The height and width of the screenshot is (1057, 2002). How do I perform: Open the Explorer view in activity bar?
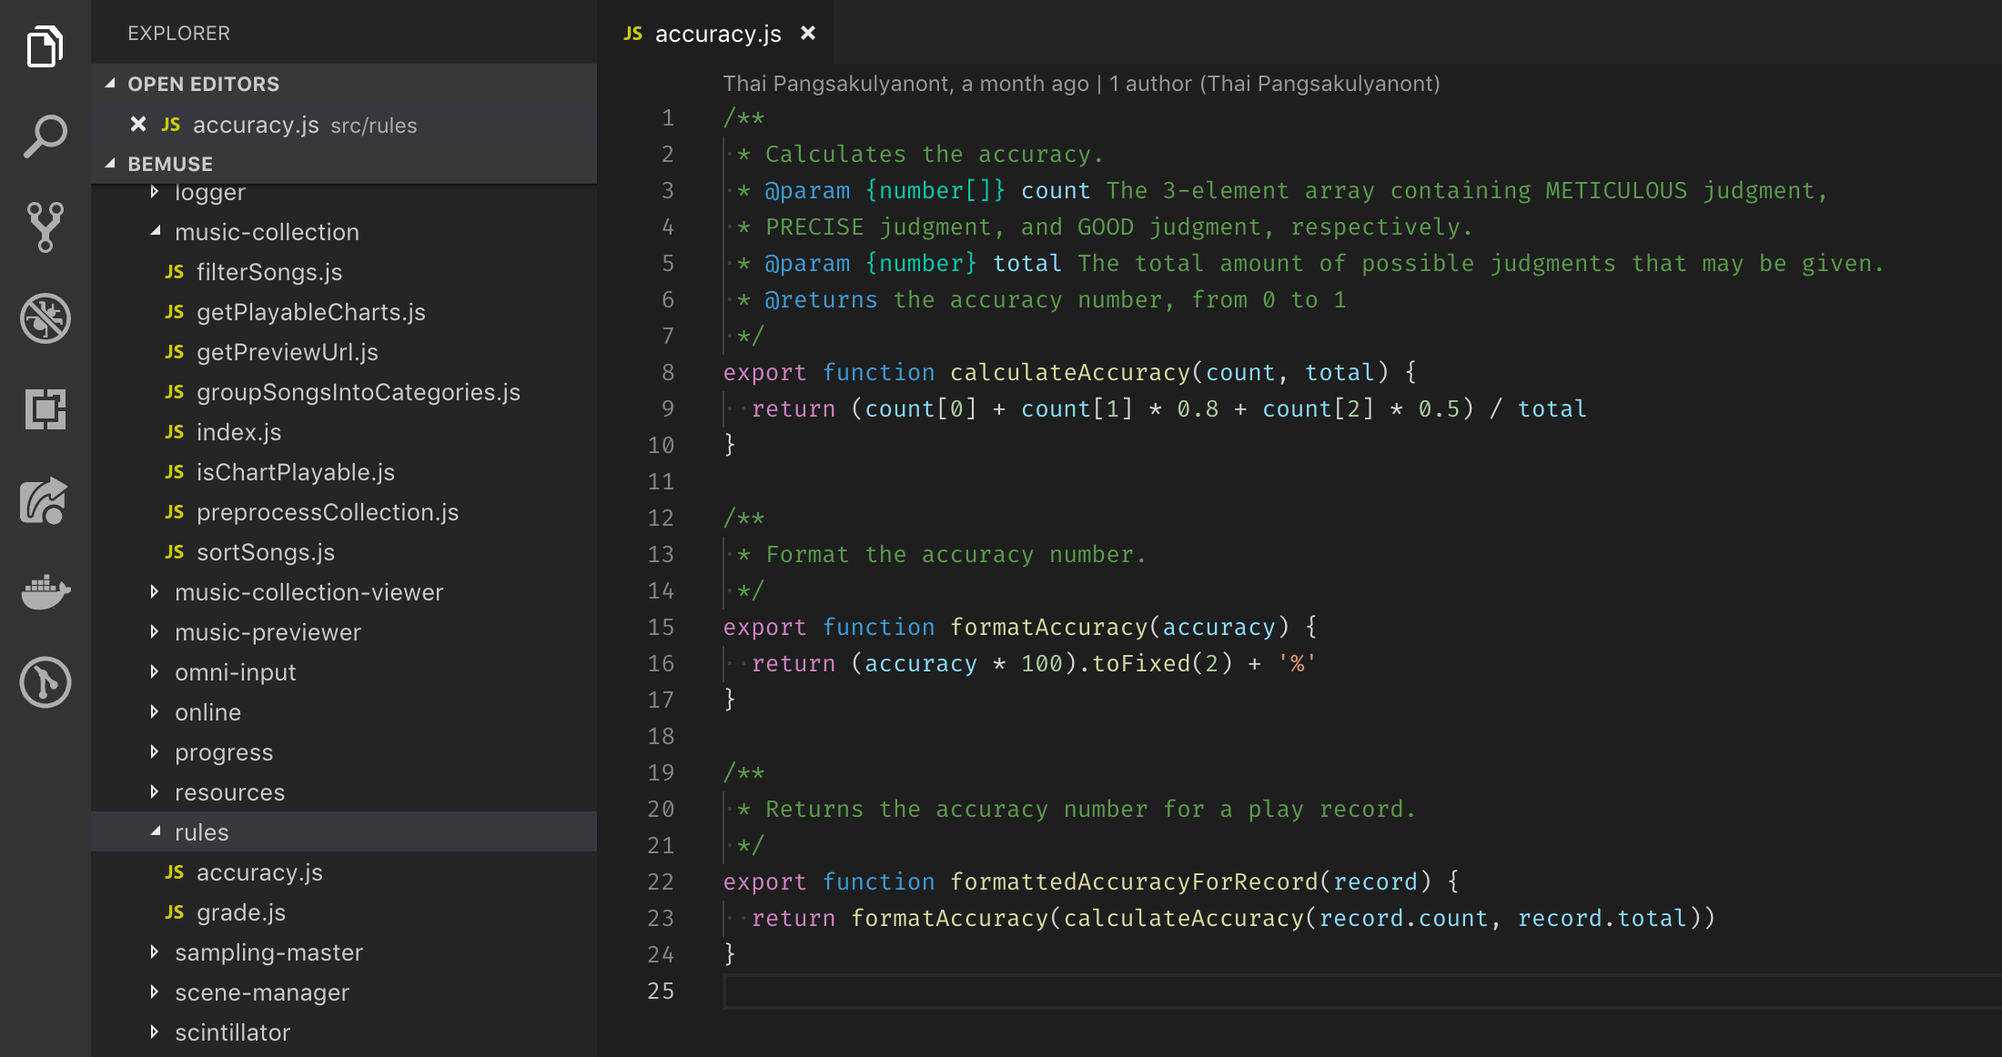(x=45, y=45)
